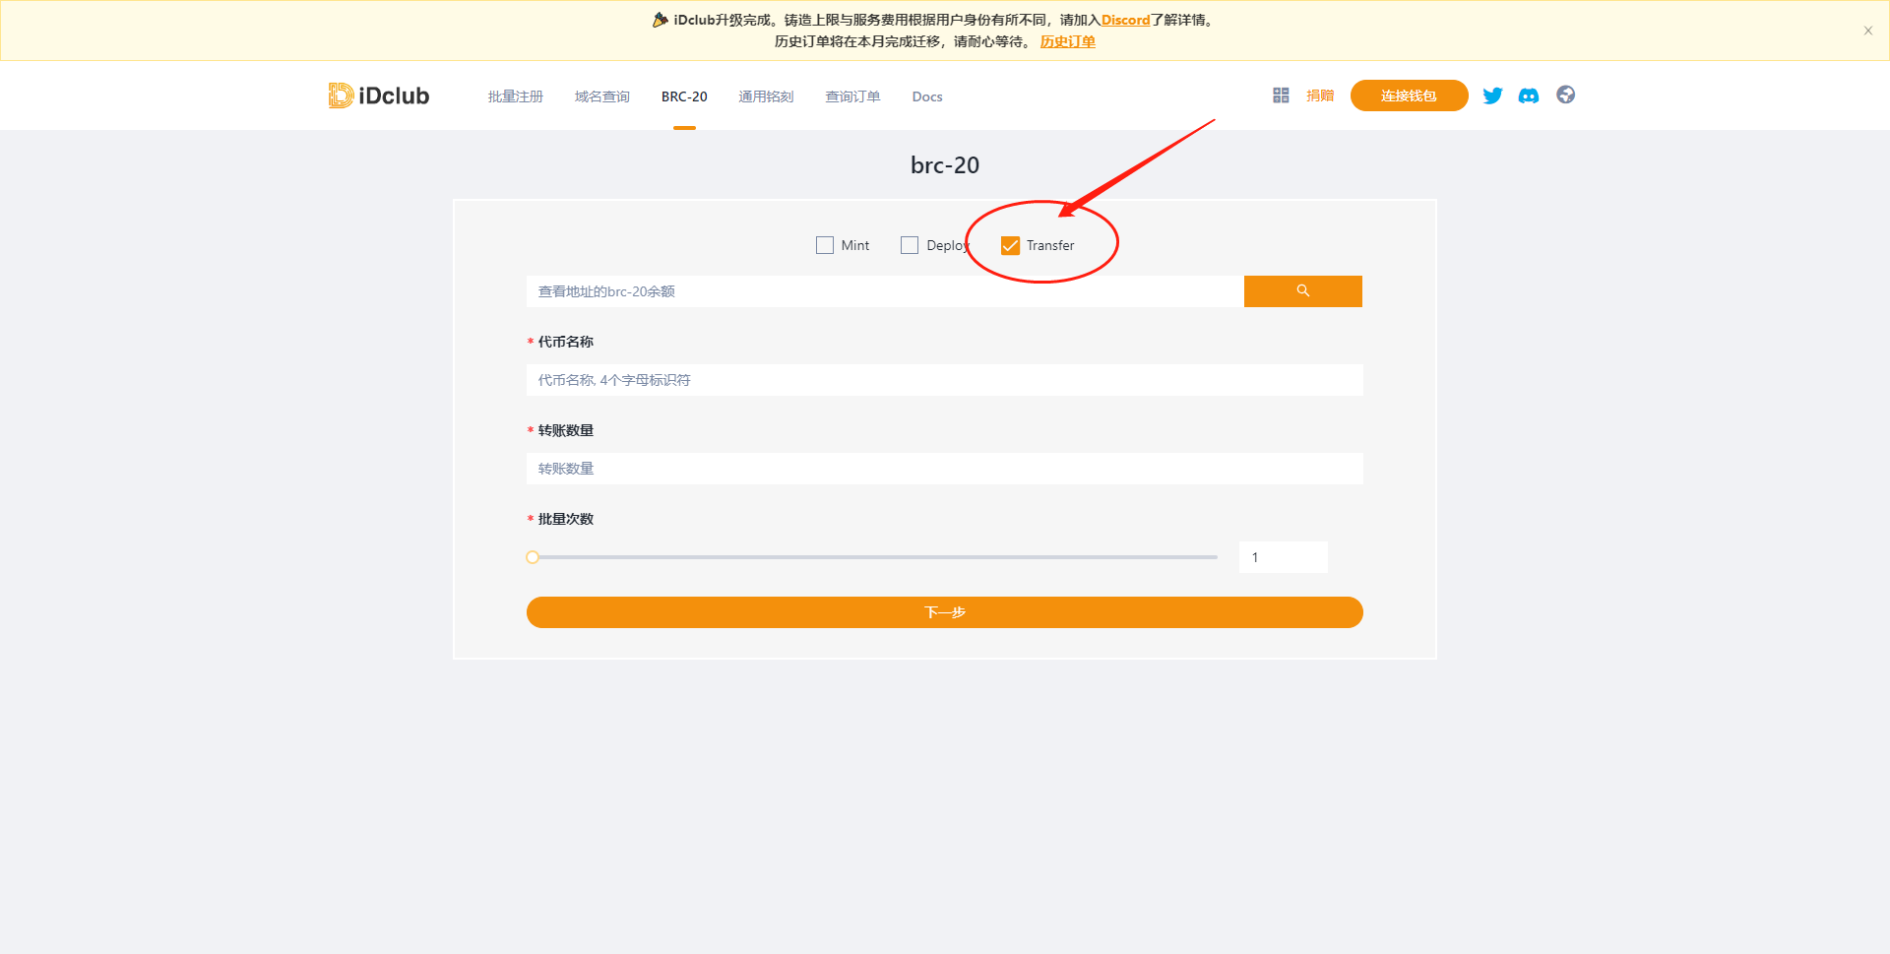Open the 批量注册 menu item
Image resolution: width=1890 pixels, height=954 pixels.
click(x=516, y=96)
